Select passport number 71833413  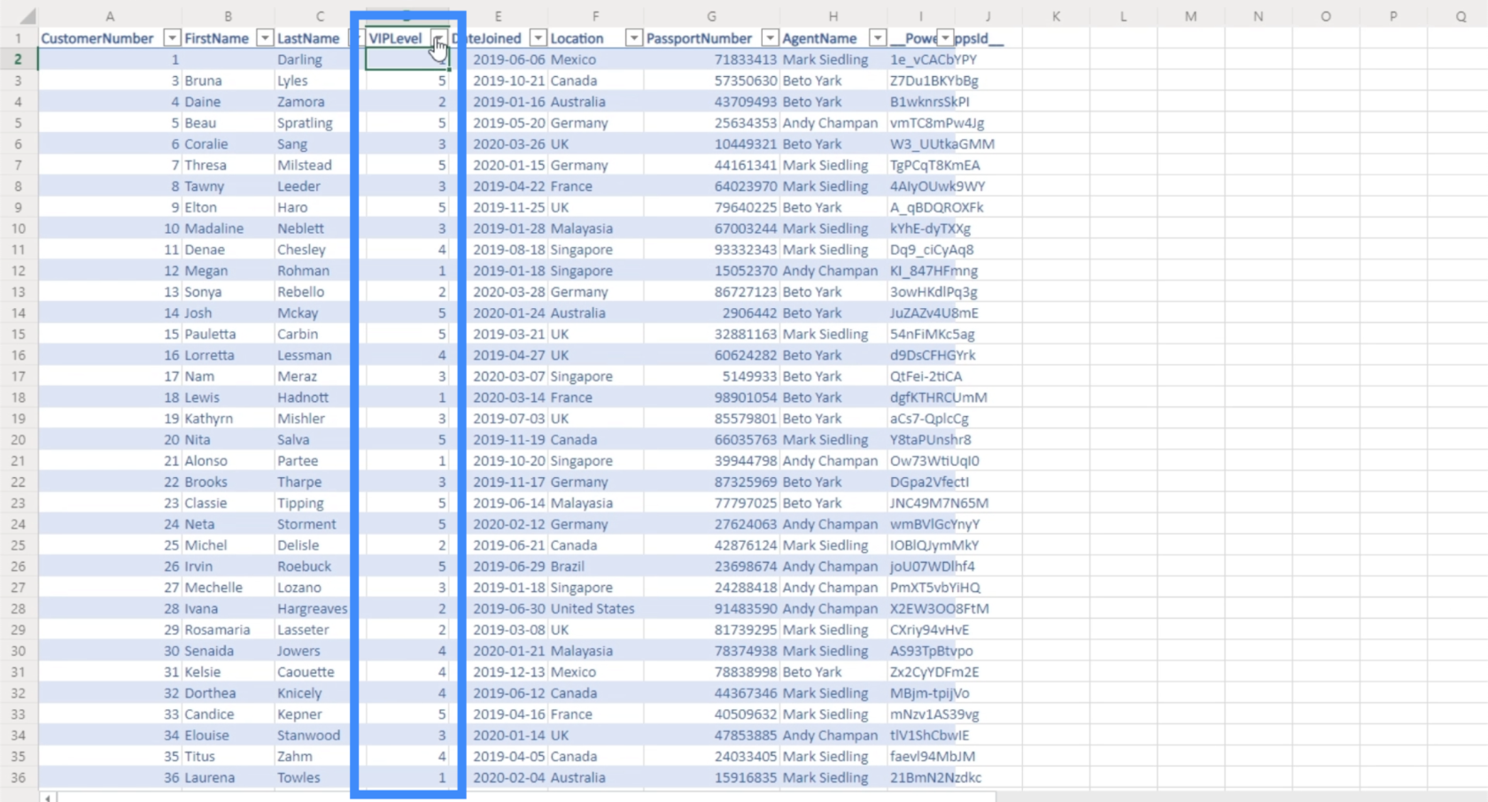coord(711,59)
